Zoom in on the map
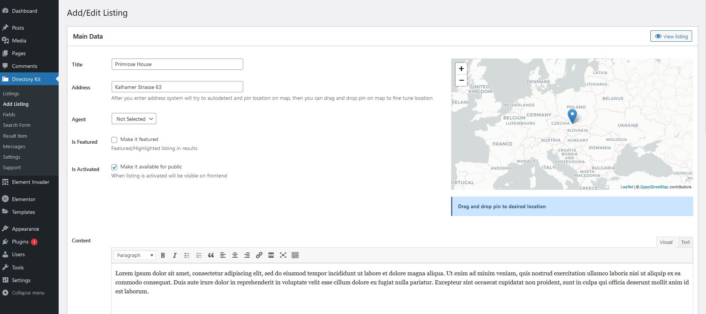Image resolution: width=706 pixels, height=314 pixels. click(x=461, y=69)
